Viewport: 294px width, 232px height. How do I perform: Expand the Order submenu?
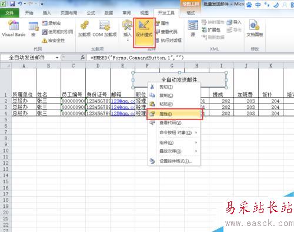click(x=174, y=151)
